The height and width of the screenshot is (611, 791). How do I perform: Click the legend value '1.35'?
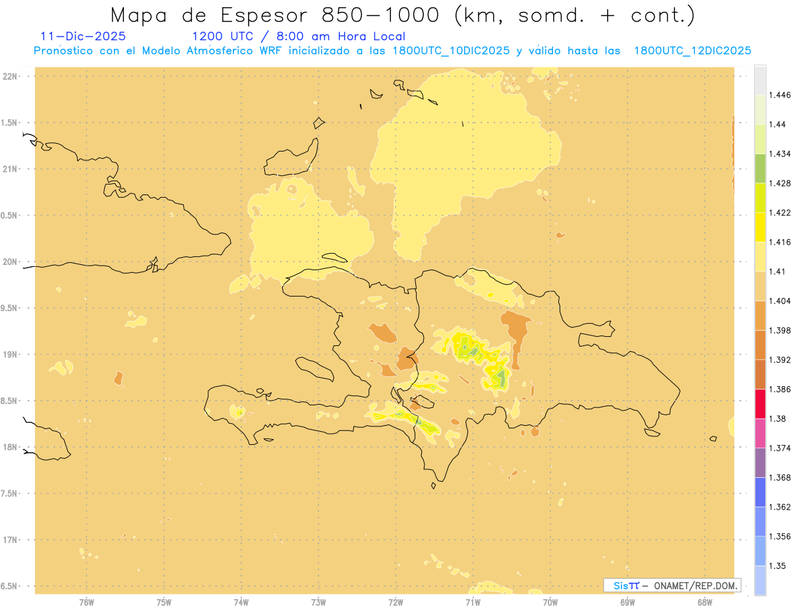click(778, 566)
